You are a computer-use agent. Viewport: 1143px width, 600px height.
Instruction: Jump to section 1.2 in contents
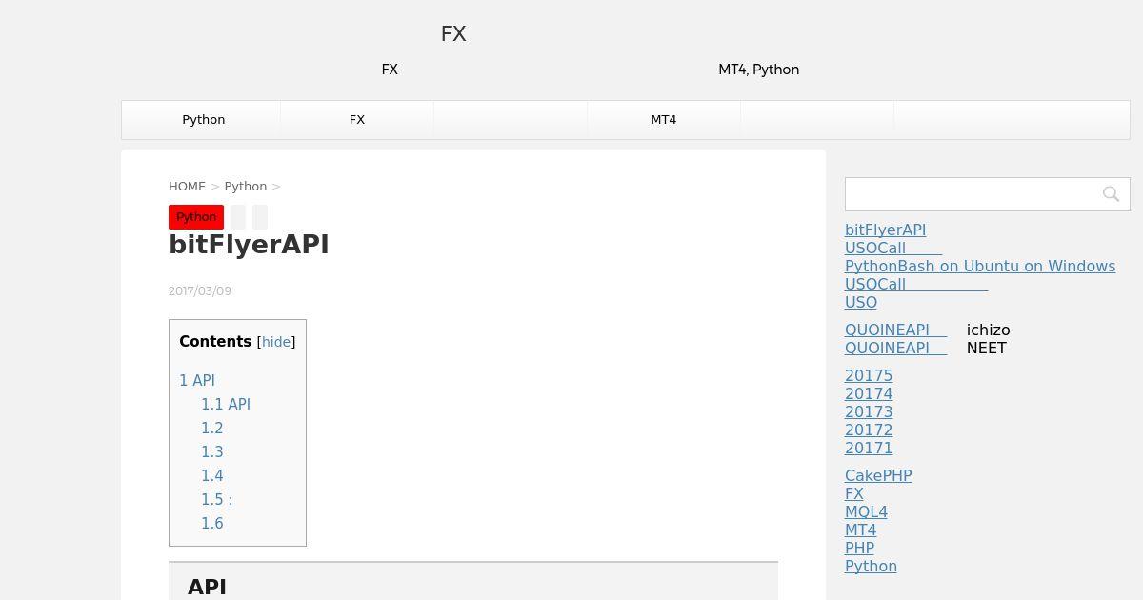(212, 428)
